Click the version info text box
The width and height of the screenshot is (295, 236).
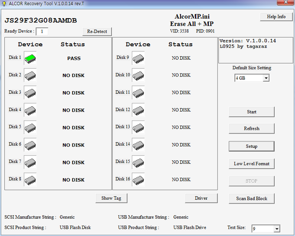point(256,50)
